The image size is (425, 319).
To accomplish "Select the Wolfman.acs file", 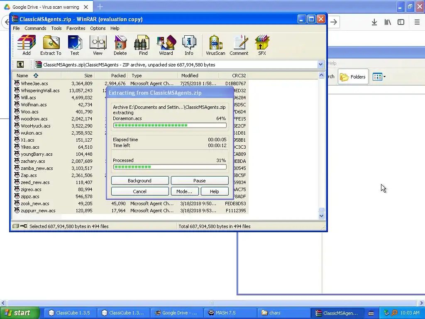I will [x=34, y=105].
